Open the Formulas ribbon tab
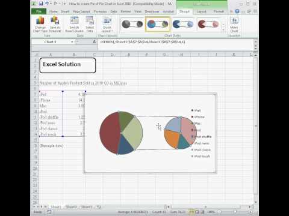289x216 pixels. (100, 11)
